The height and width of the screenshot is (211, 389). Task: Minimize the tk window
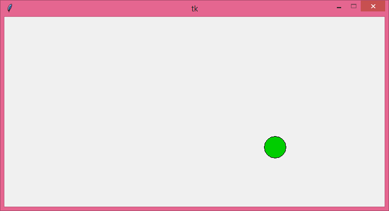(339, 7)
